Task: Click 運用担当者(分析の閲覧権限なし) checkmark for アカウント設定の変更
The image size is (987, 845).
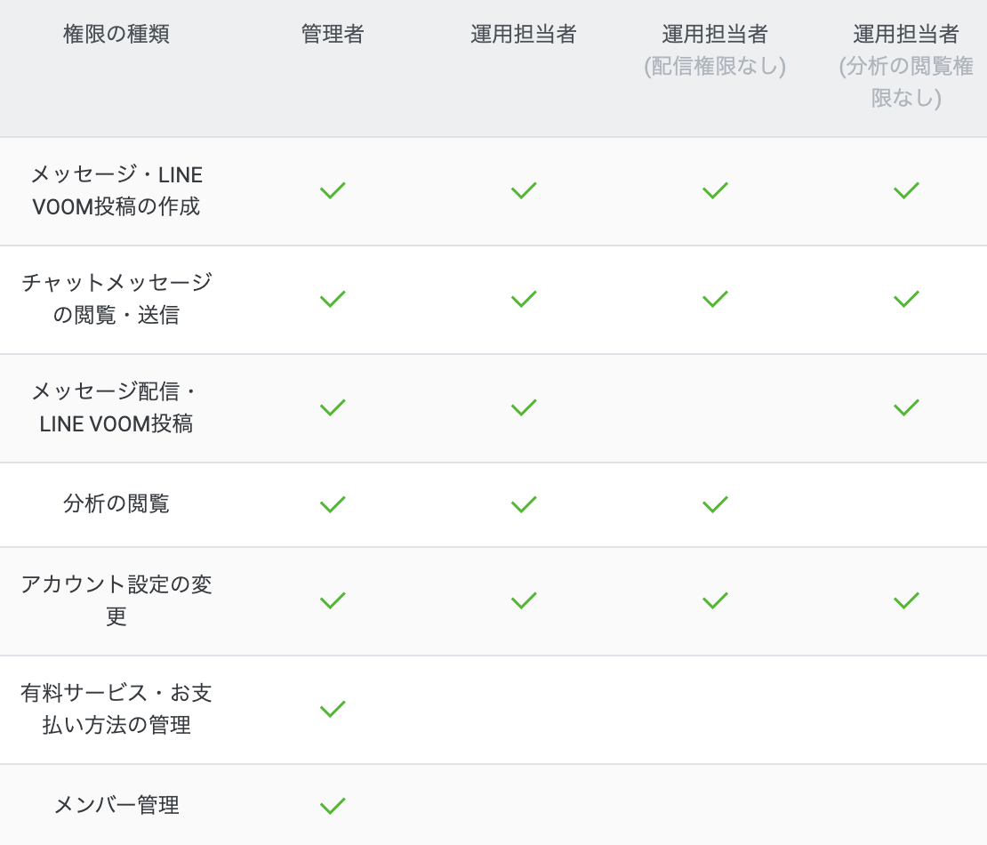Action: click(906, 600)
